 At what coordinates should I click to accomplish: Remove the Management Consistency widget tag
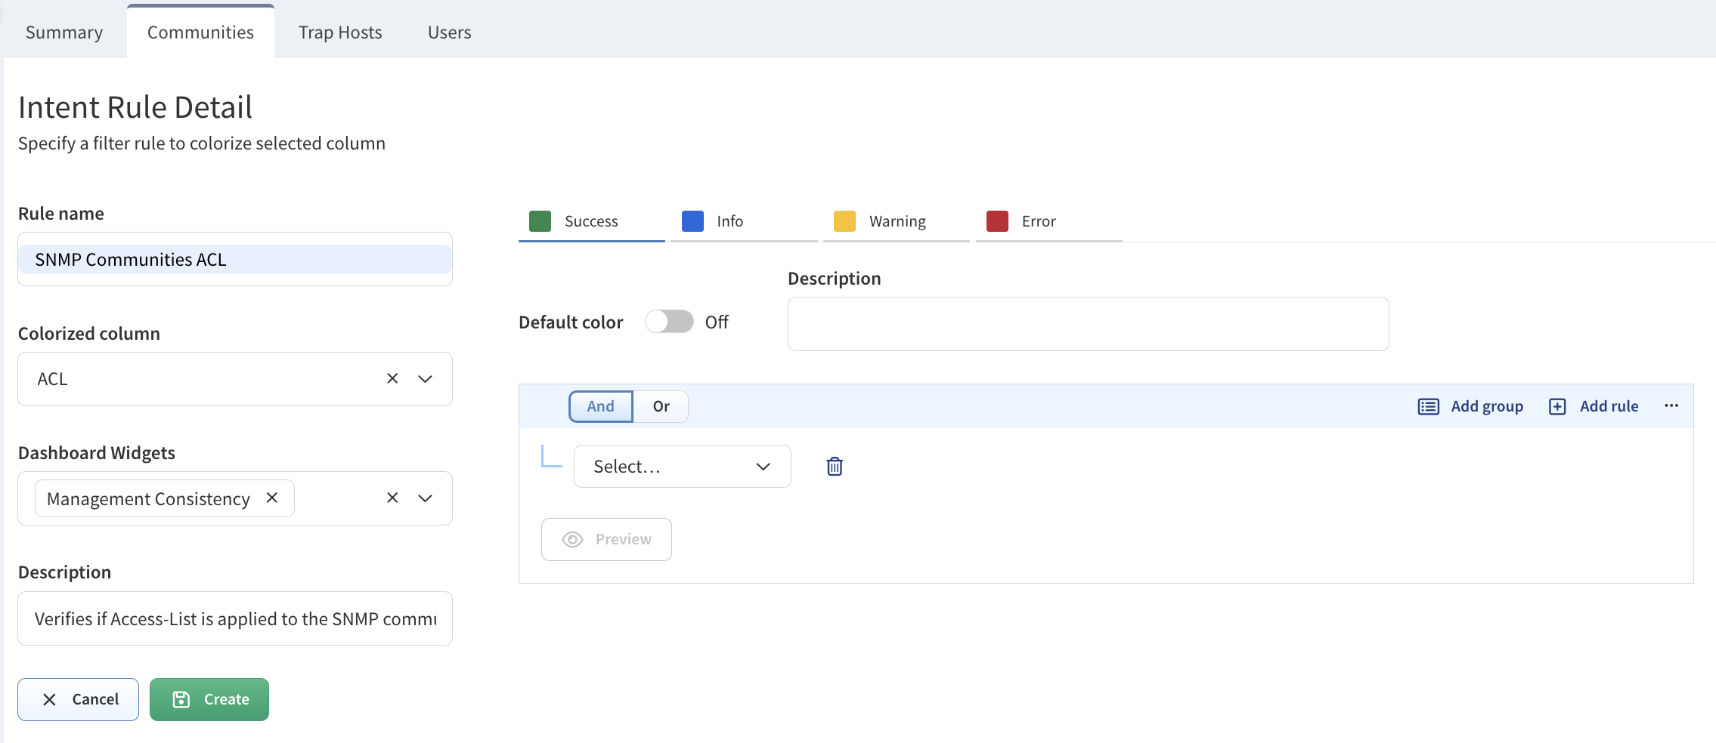click(272, 498)
